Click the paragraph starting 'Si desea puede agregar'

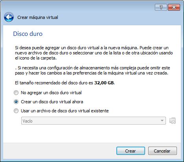94,53
